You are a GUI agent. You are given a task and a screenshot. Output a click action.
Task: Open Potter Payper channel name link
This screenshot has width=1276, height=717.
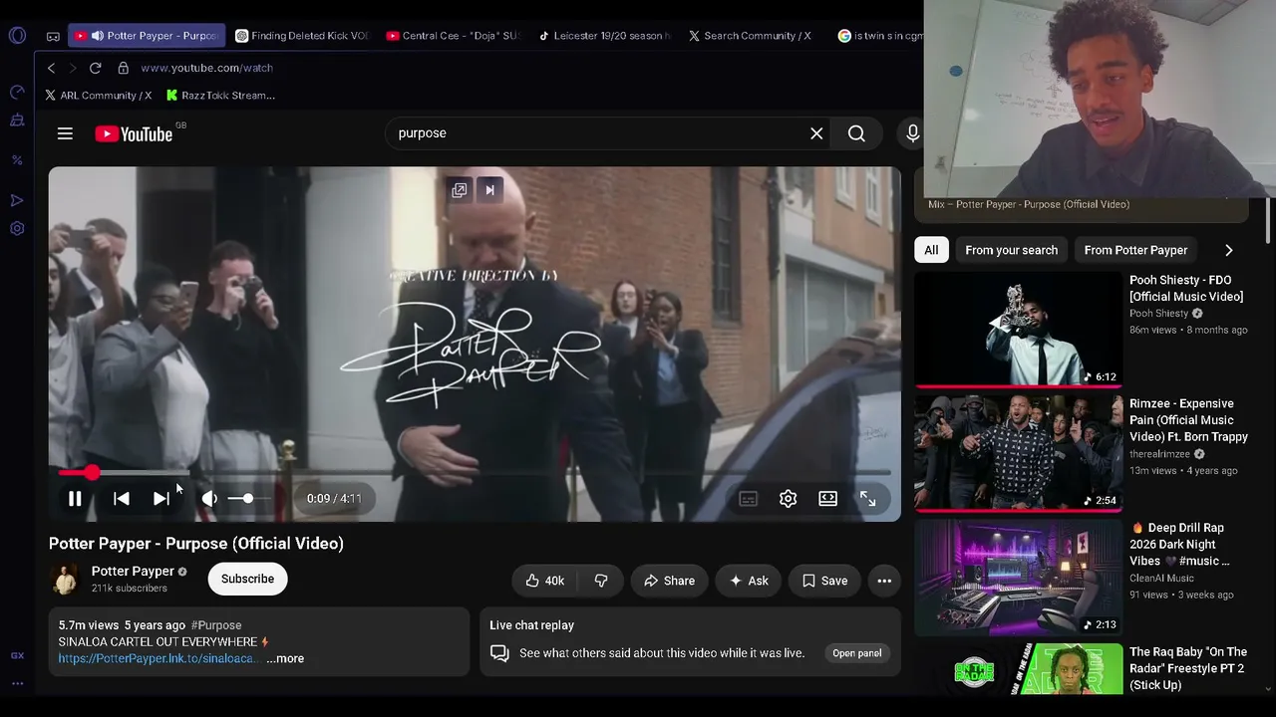pyautogui.click(x=133, y=572)
